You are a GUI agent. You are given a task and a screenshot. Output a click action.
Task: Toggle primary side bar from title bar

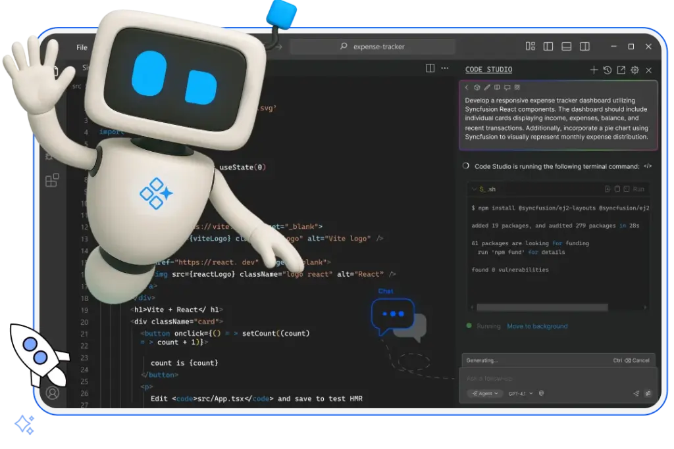548,47
